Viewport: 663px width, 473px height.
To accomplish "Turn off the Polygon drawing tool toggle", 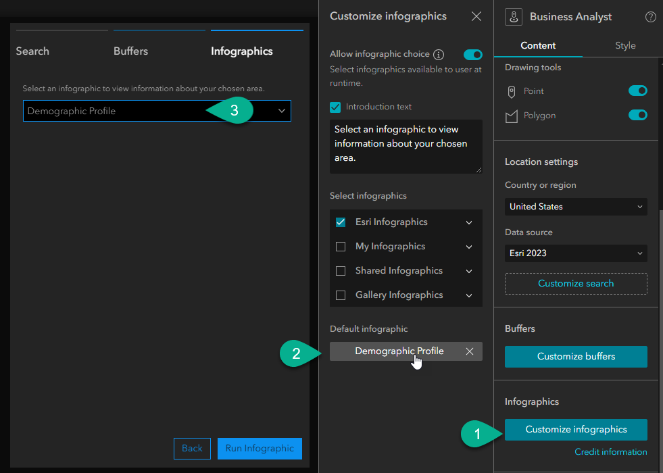I will coord(637,115).
